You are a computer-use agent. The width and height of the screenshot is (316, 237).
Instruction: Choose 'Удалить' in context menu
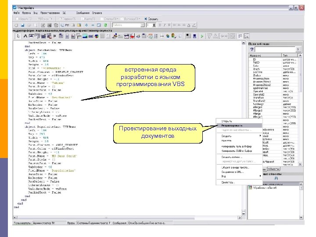pos(239,140)
